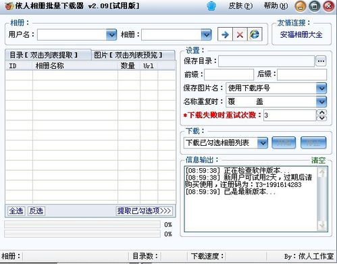Click the 数量 column header

click(x=129, y=66)
